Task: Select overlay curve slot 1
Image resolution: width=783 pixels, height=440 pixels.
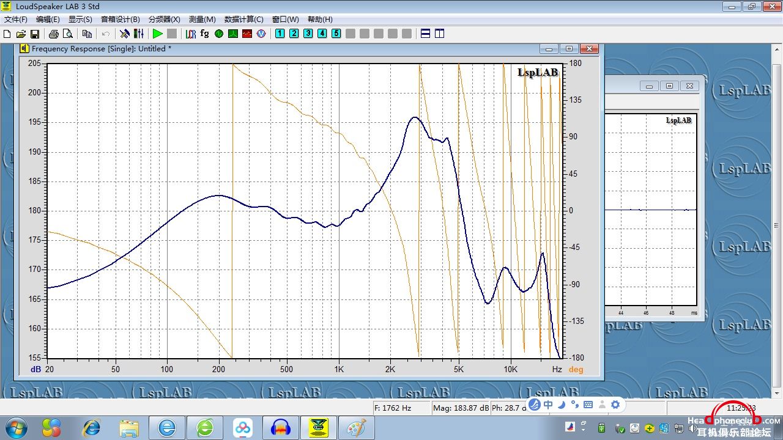Action: [x=280, y=34]
